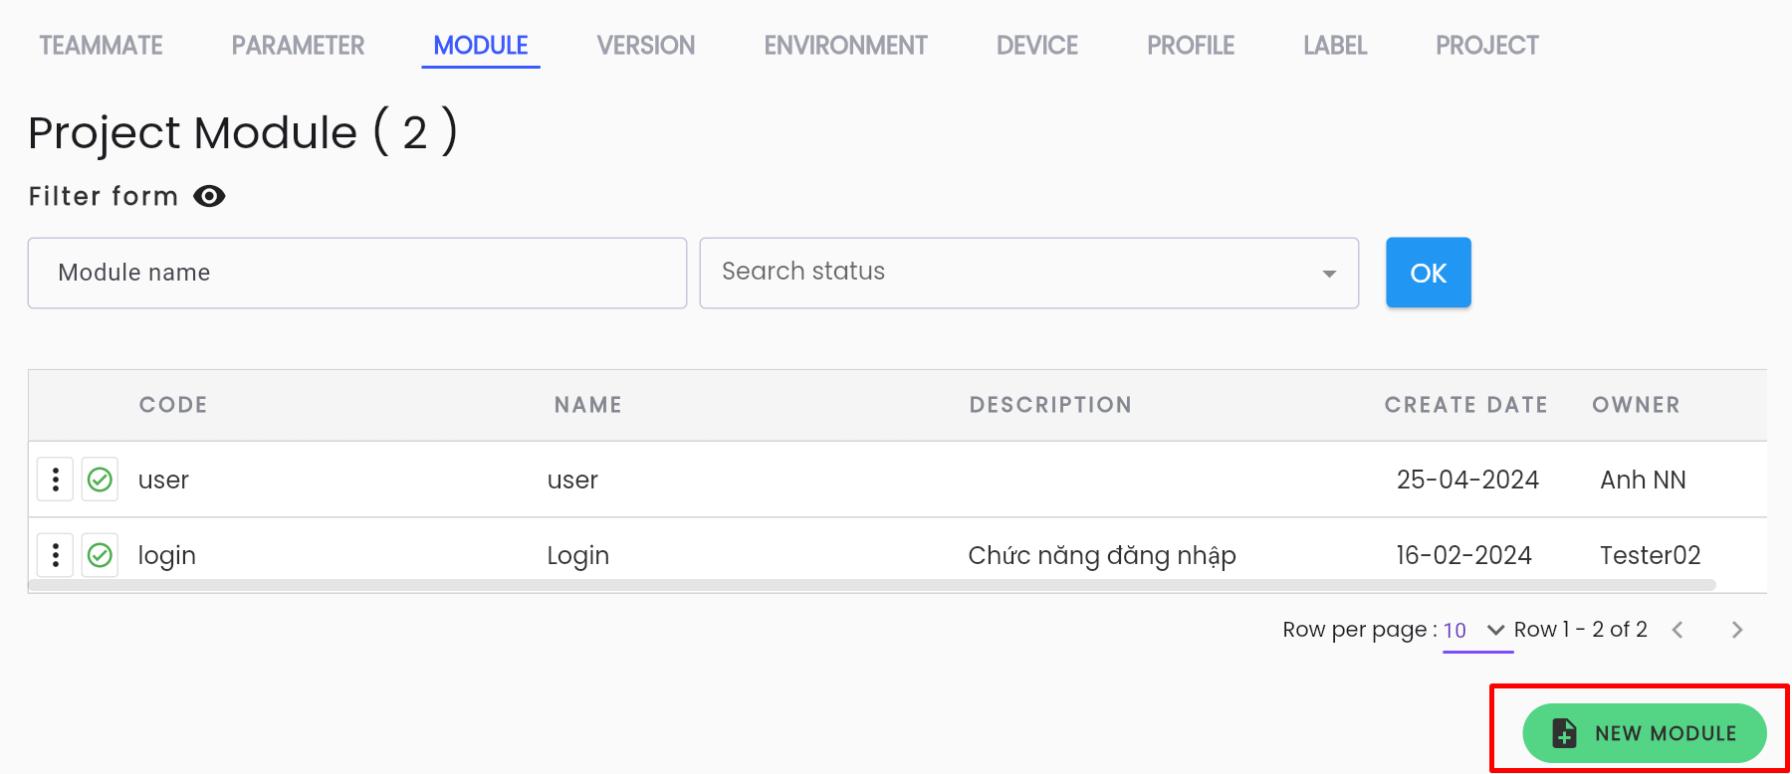Click the green status check for user module
This screenshot has width=1792, height=774.
[x=100, y=480]
